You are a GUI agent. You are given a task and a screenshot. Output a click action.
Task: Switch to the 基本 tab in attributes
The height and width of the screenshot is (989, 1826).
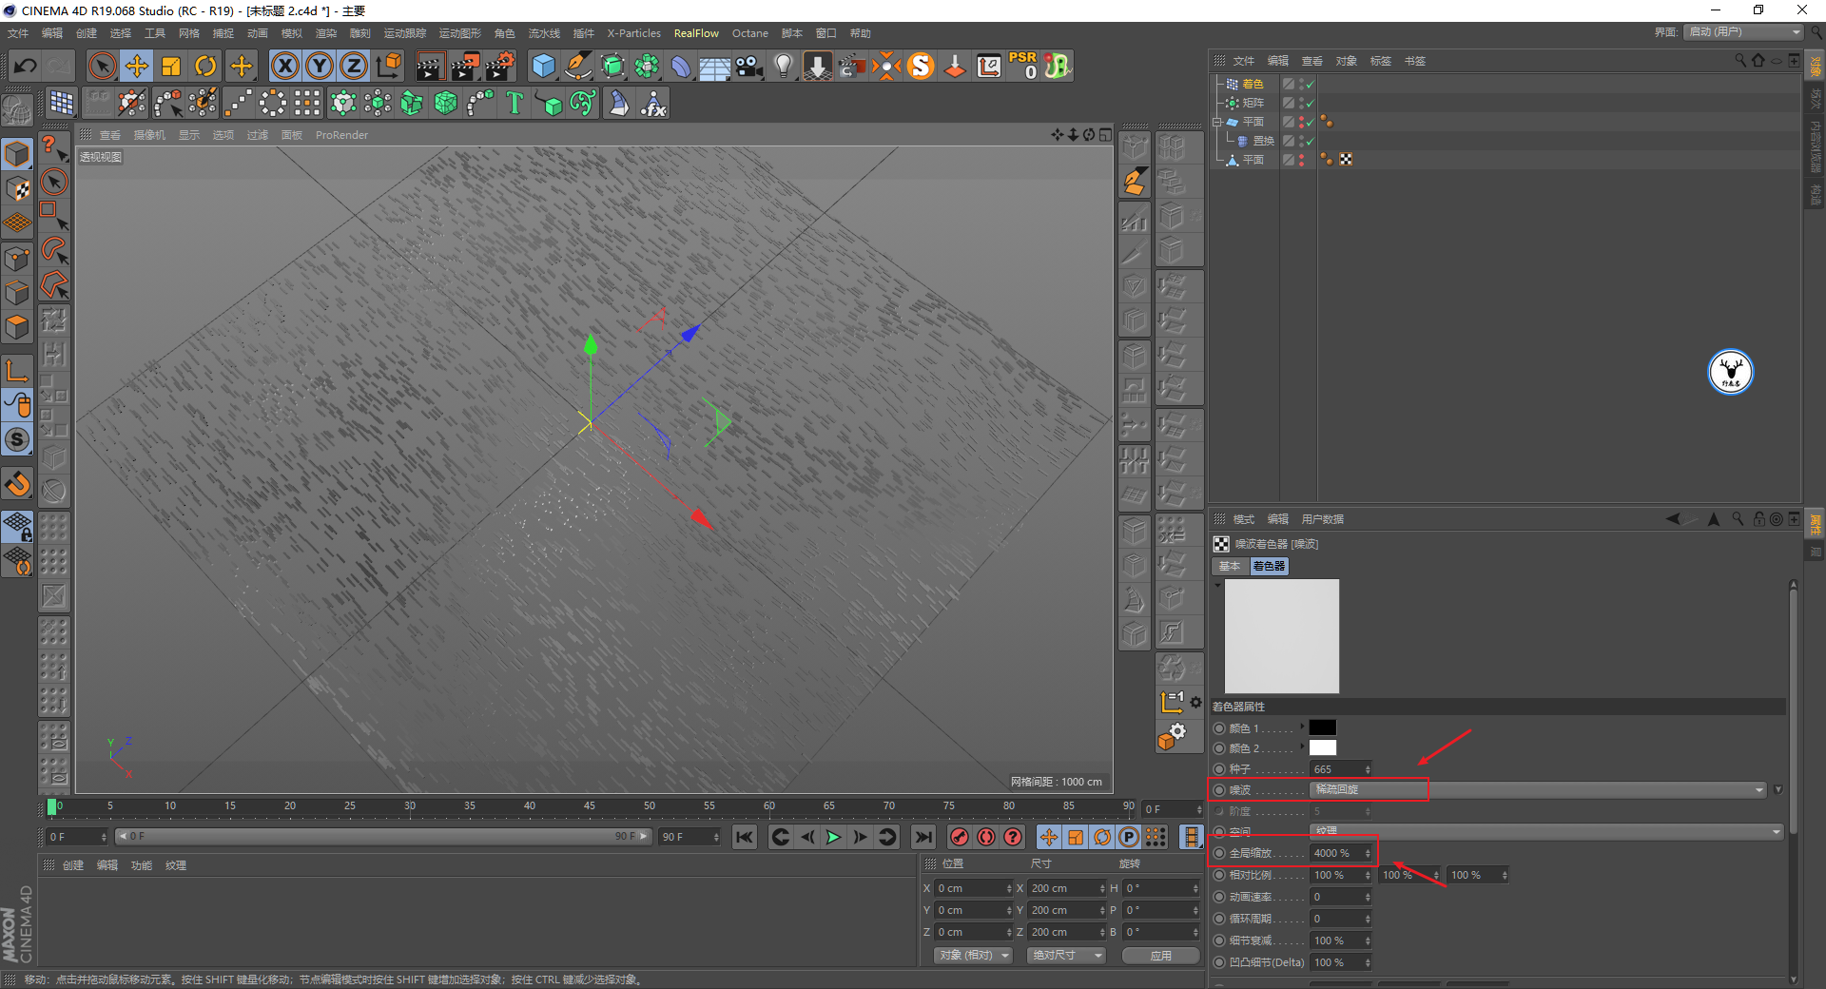point(1230,566)
